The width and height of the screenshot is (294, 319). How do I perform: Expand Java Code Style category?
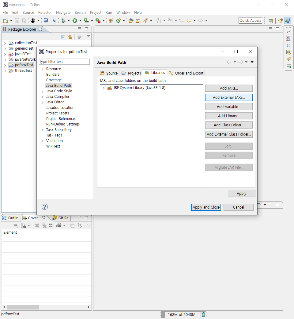click(x=43, y=91)
